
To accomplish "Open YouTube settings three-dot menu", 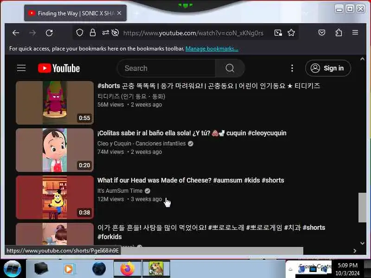I will (292, 68).
